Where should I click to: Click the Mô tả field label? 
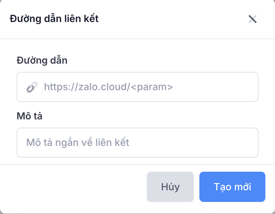pos(29,116)
